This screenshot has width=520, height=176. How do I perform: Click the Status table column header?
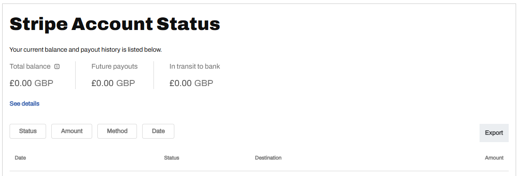171,158
